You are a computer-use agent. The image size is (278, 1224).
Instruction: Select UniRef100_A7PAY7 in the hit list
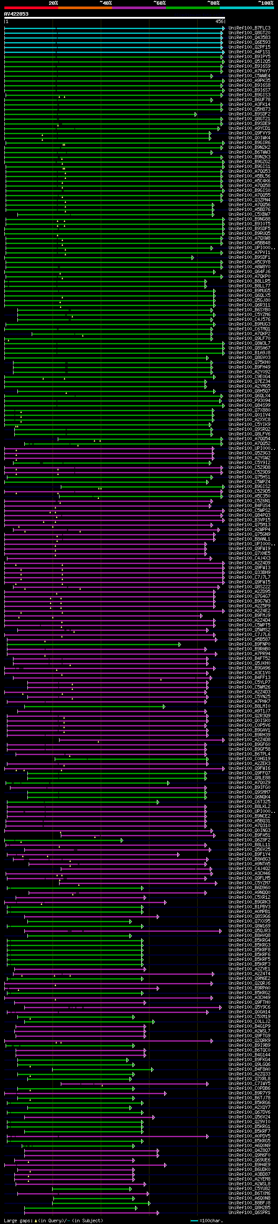249,71
